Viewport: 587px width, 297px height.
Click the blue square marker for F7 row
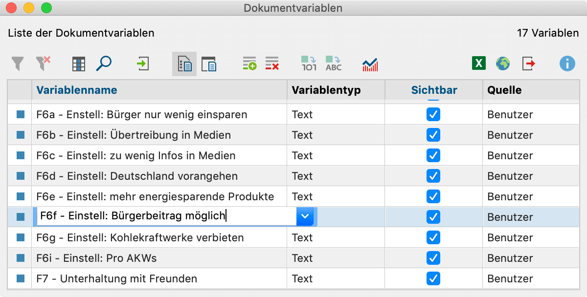click(21, 278)
